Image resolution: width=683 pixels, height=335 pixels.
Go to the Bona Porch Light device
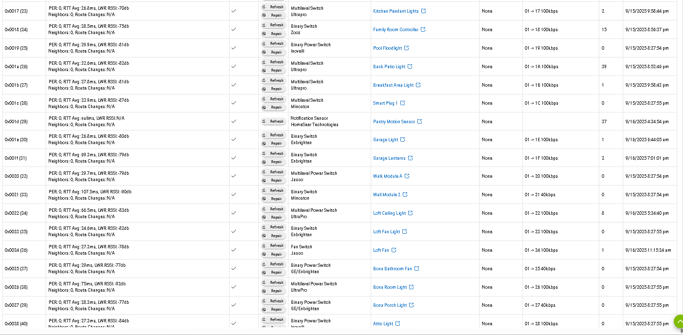click(x=390, y=305)
